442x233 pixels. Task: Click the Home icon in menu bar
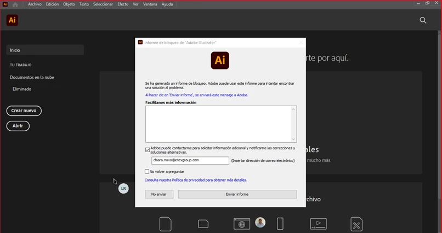click(15, 4)
